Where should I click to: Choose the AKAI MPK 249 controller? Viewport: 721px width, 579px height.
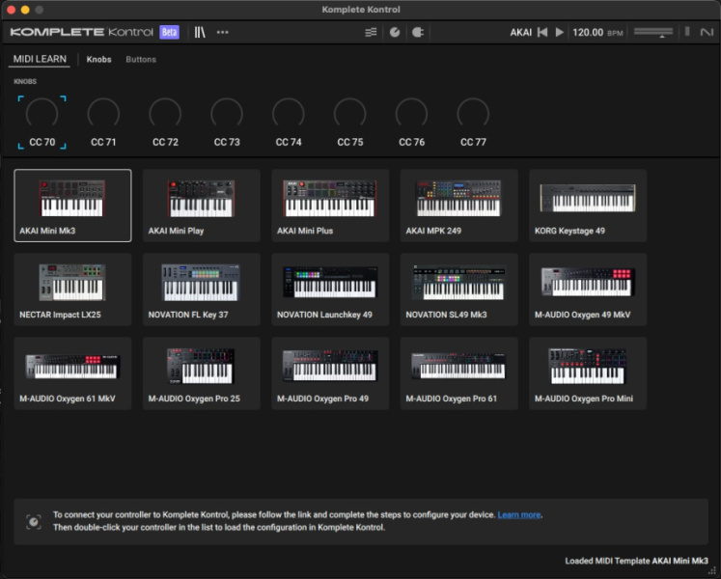(x=458, y=206)
